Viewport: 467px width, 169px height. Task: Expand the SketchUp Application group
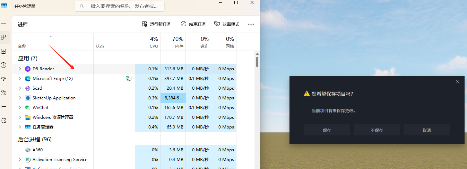click(x=20, y=98)
